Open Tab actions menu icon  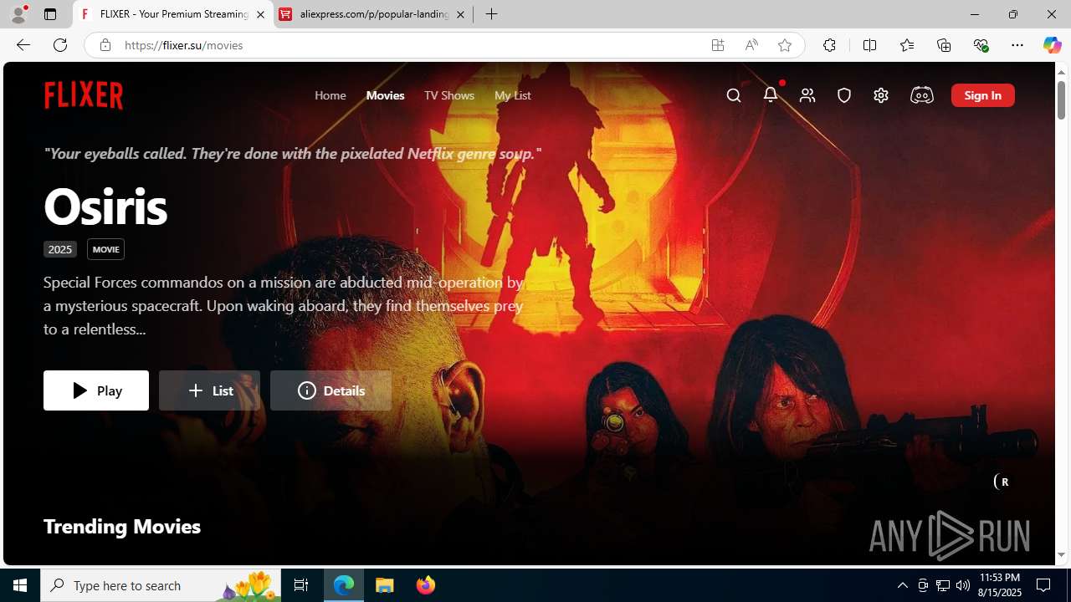pyautogui.click(x=50, y=14)
